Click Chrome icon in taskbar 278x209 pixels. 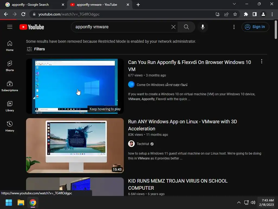tap(33, 202)
